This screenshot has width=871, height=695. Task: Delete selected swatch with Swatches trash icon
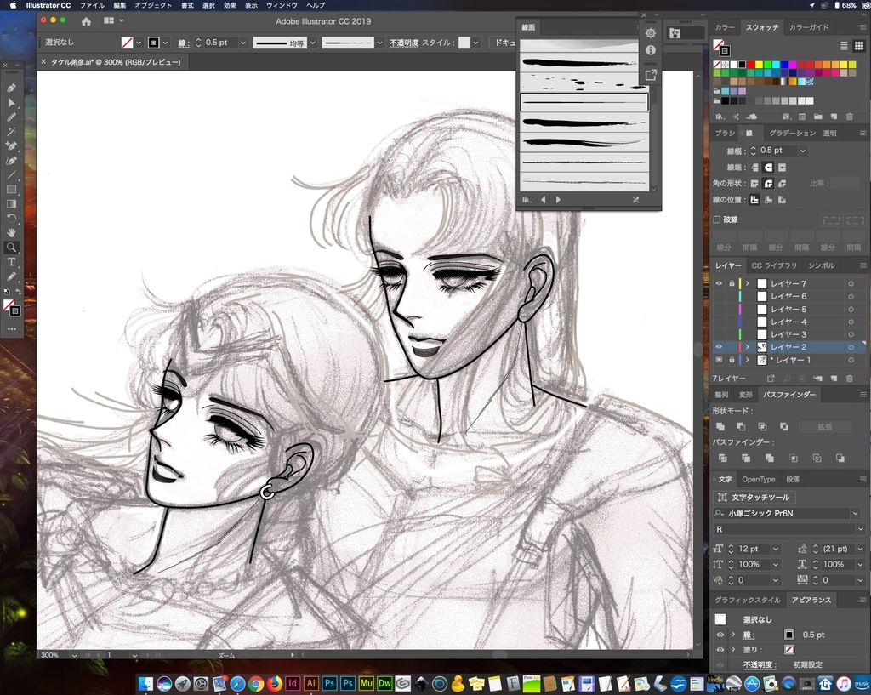pos(850,117)
